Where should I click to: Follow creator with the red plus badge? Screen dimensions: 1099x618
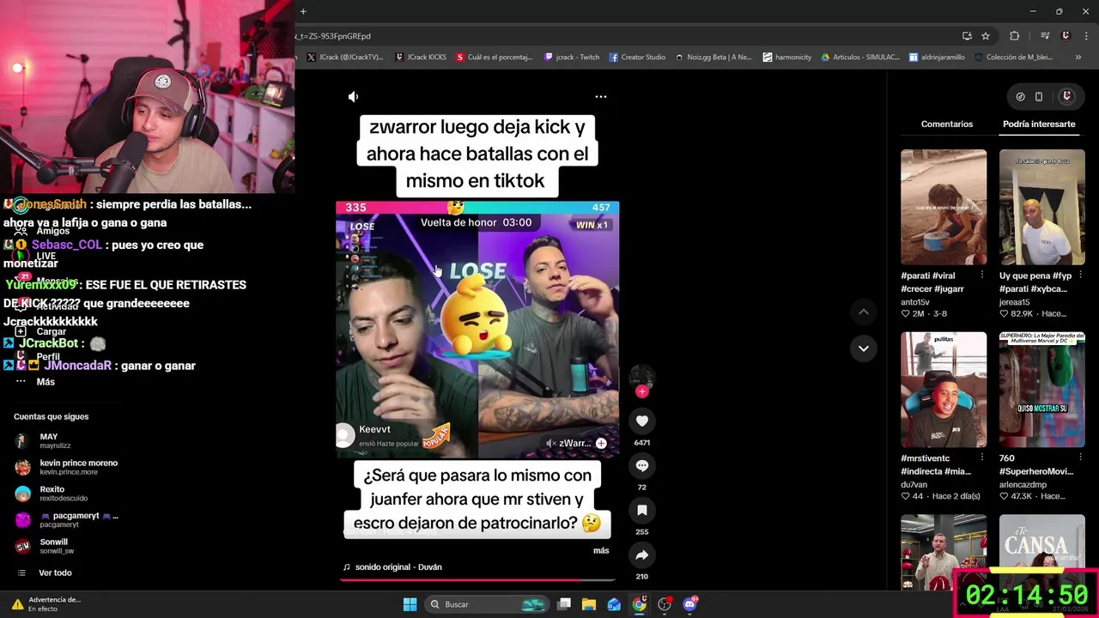641,391
